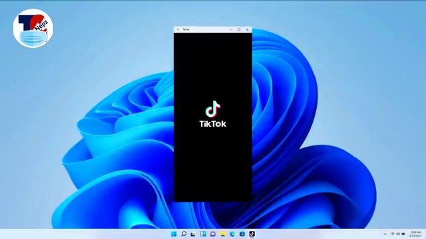Image resolution: width=426 pixels, height=239 pixels.
Task: Click the TikTok logo on splash screen
Action: coord(213,114)
